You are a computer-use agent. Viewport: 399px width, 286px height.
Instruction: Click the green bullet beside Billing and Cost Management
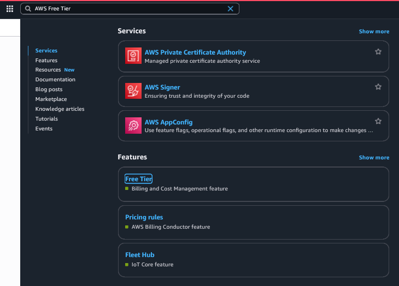point(127,188)
